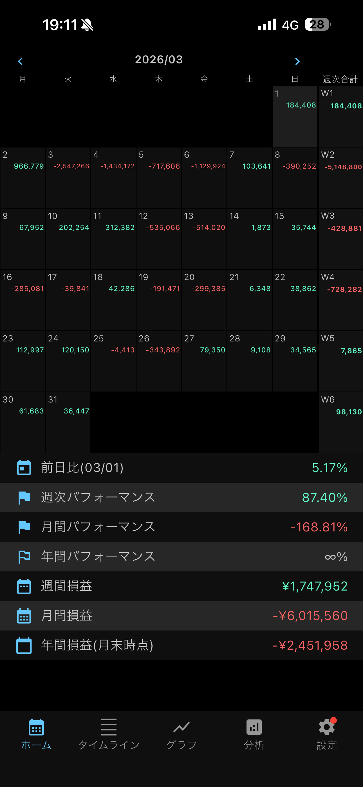Tap the outlined flag icon beside 年間パフォーマンス
Image resolution: width=363 pixels, height=787 pixels.
pyautogui.click(x=24, y=557)
